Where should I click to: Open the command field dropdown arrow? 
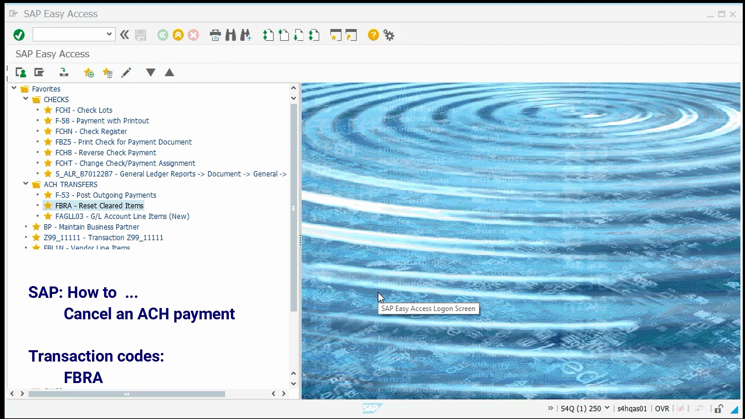point(110,34)
